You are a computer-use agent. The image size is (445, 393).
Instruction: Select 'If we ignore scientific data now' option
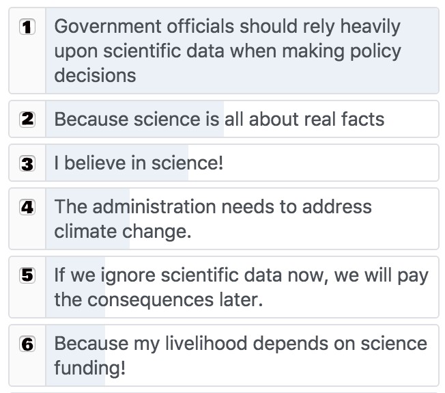[224, 287]
